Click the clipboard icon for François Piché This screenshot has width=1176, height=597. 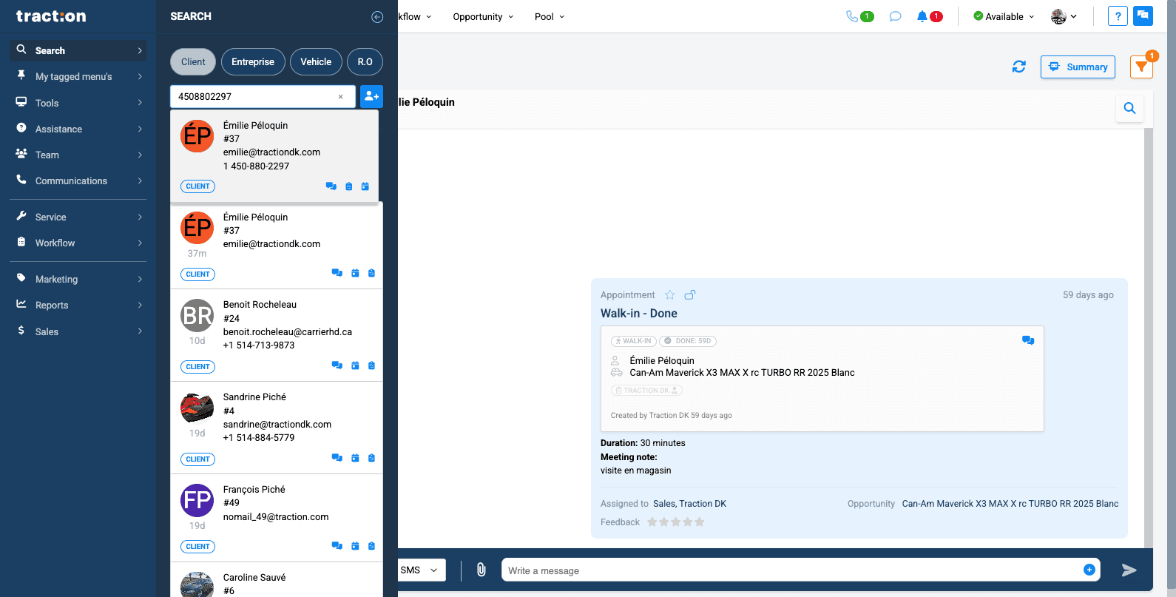pos(371,546)
